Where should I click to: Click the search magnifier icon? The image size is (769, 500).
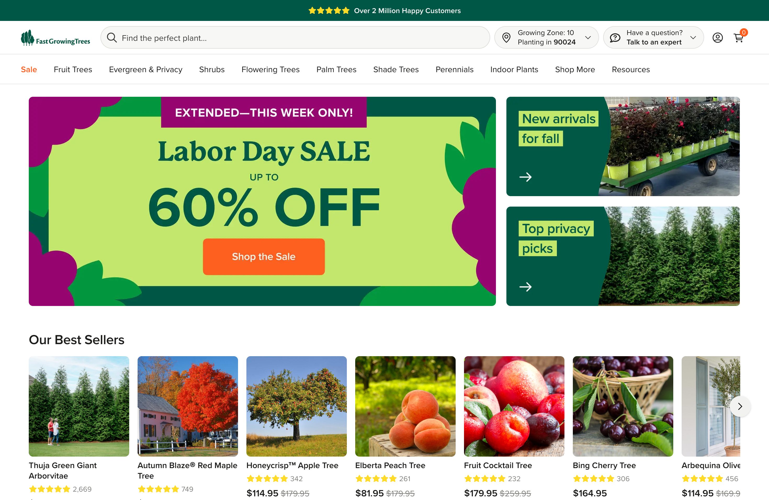click(x=112, y=37)
